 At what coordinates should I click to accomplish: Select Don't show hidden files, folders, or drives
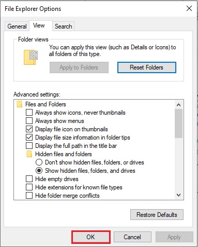tap(39, 162)
